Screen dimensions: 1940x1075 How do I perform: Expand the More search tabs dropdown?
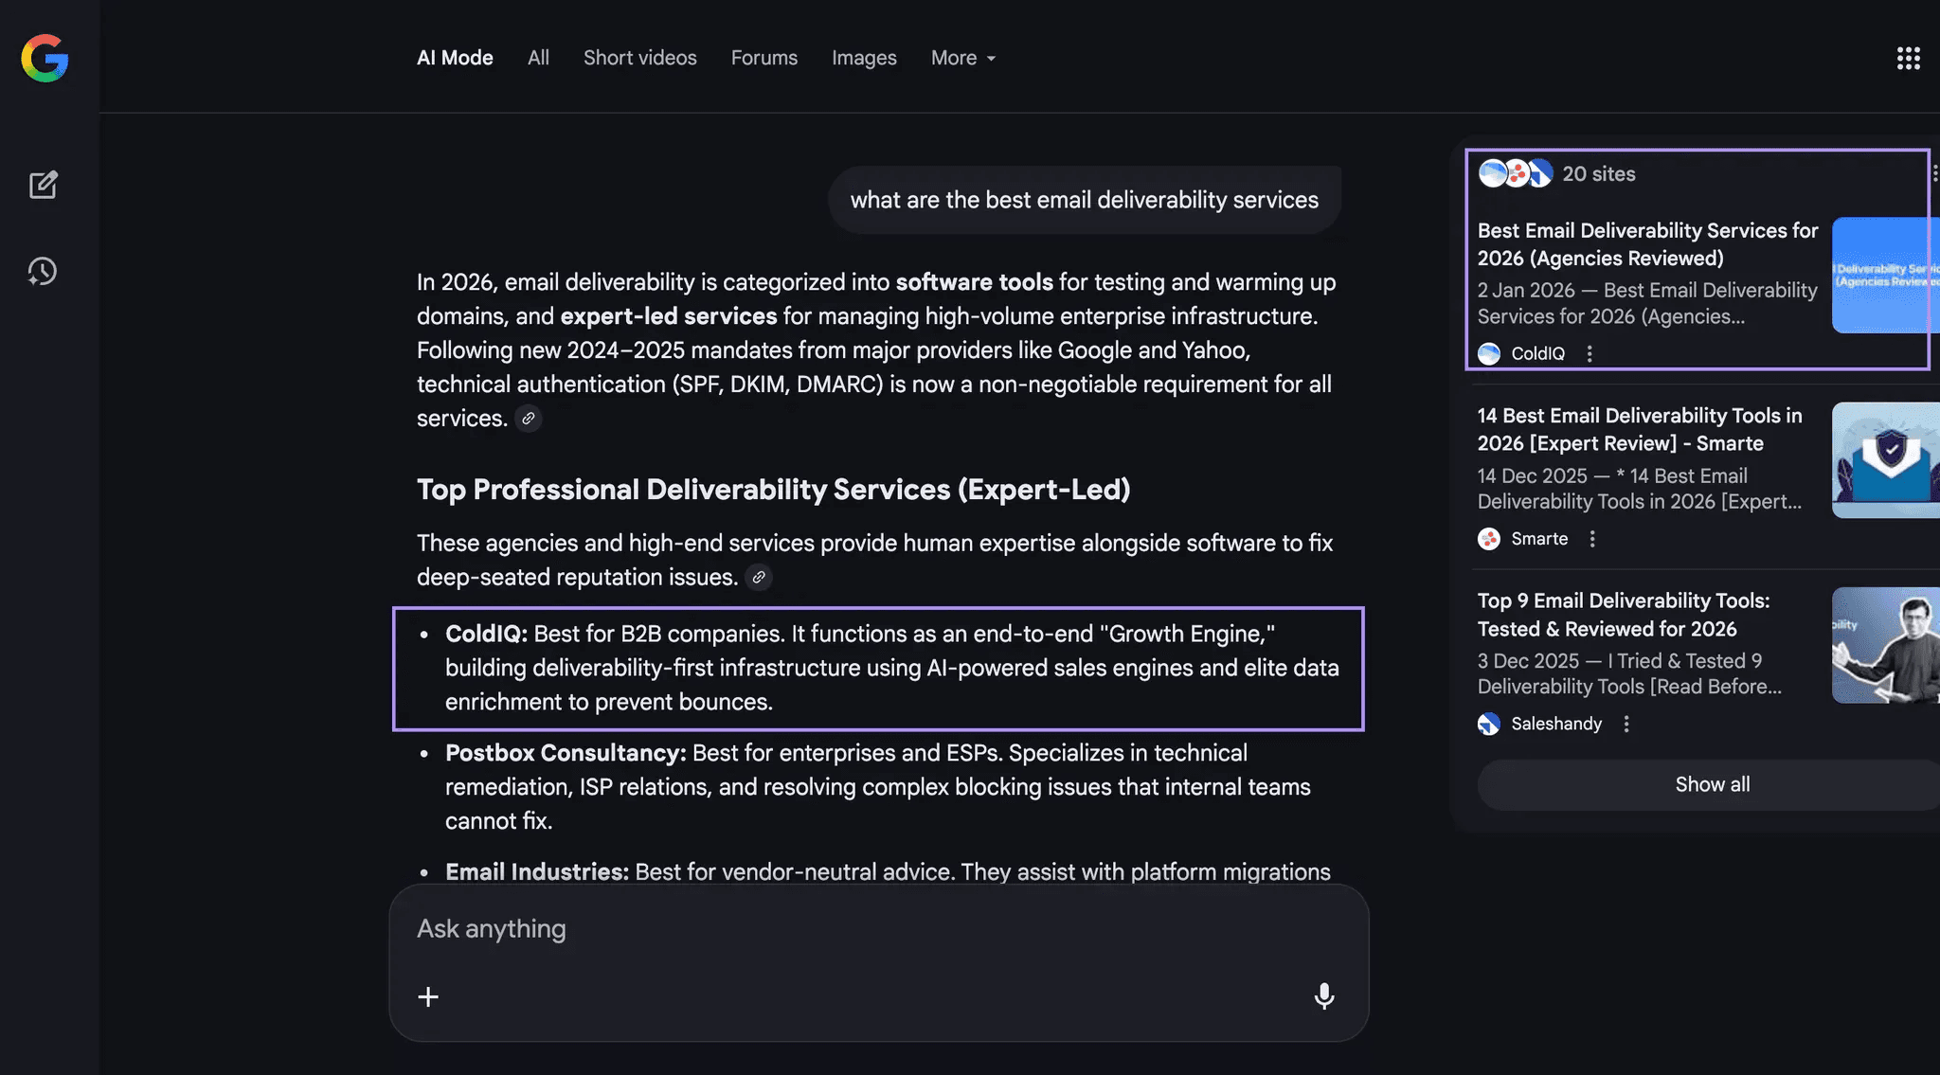(963, 58)
